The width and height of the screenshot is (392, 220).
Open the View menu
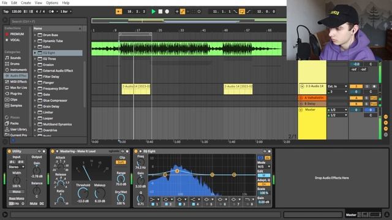click(38, 2)
